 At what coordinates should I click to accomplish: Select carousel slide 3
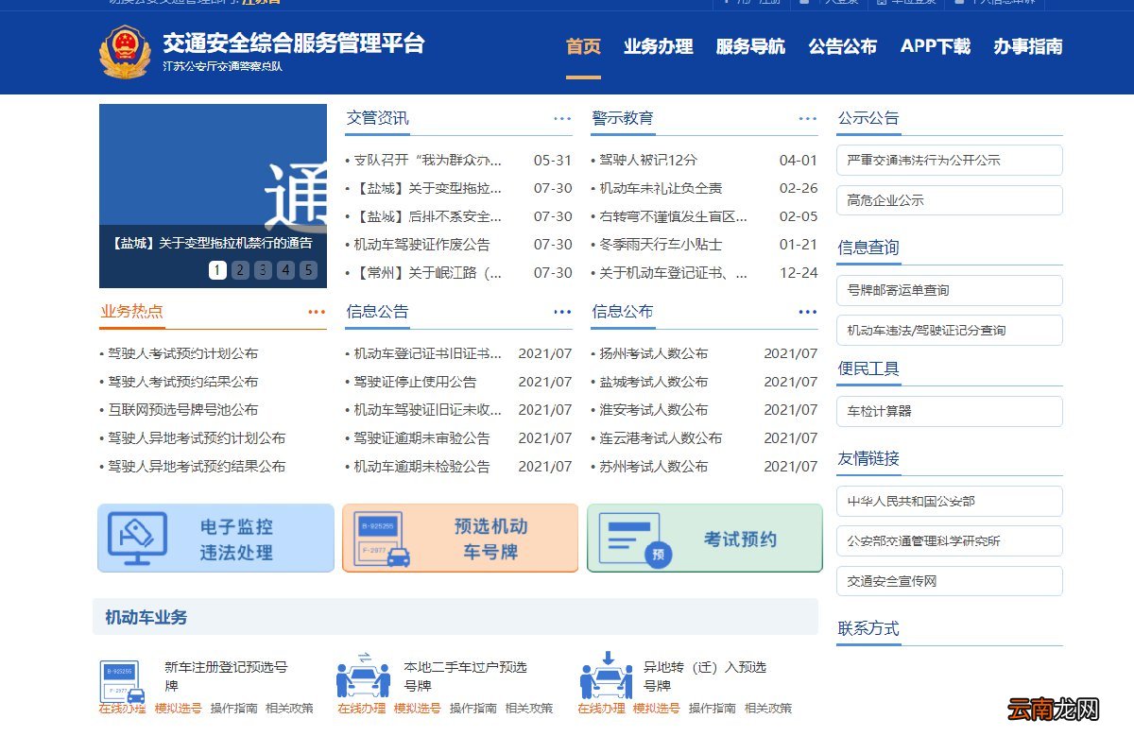click(263, 270)
